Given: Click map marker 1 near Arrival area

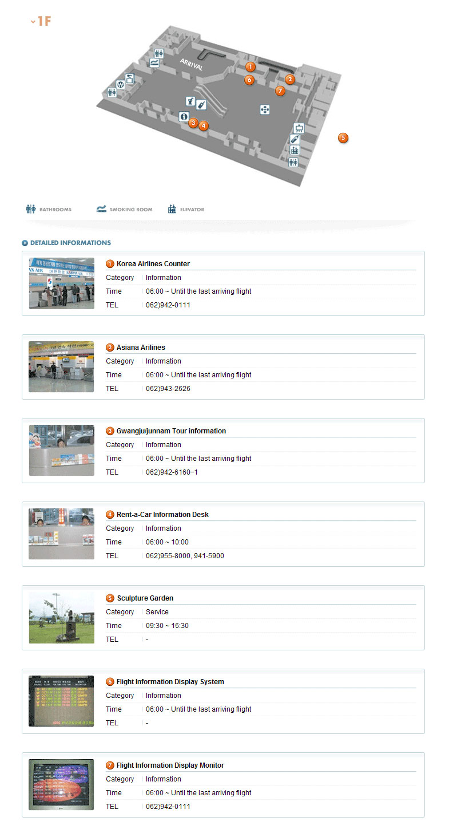Looking at the screenshot, I should coord(250,67).
